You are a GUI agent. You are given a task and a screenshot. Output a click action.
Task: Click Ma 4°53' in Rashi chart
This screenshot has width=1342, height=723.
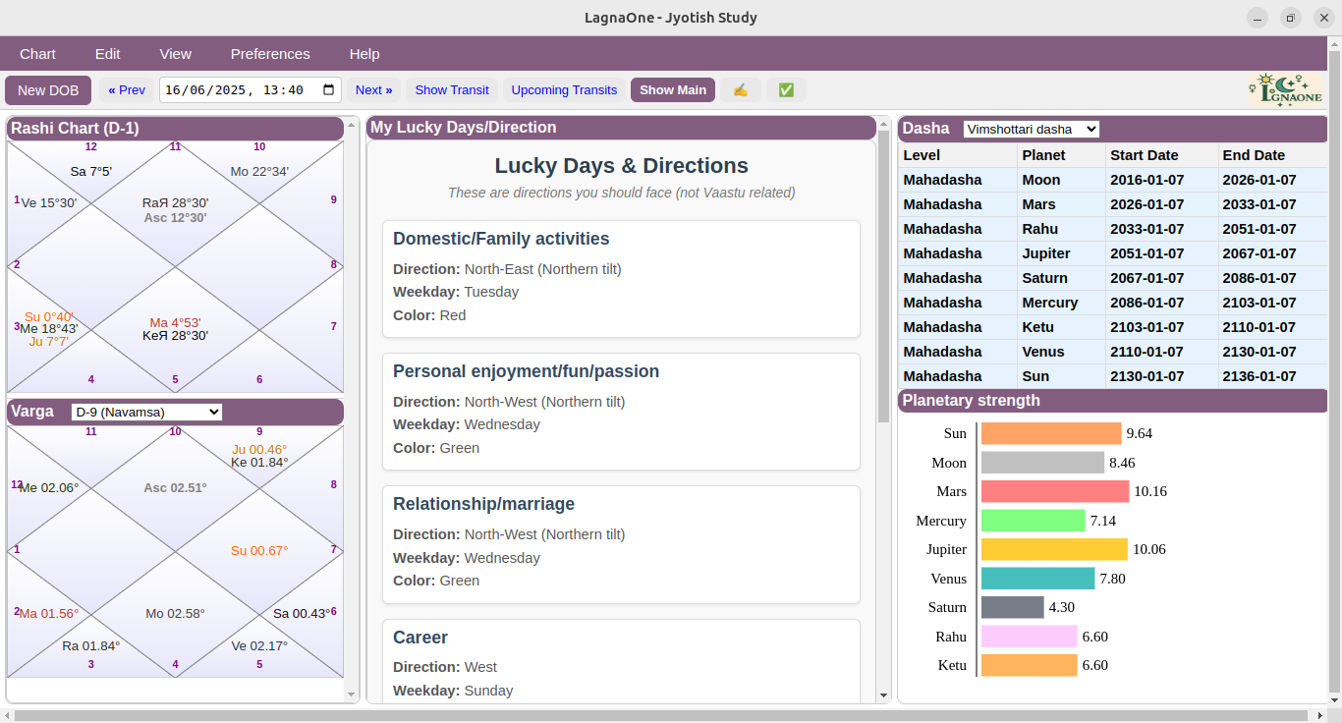(175, 322)
